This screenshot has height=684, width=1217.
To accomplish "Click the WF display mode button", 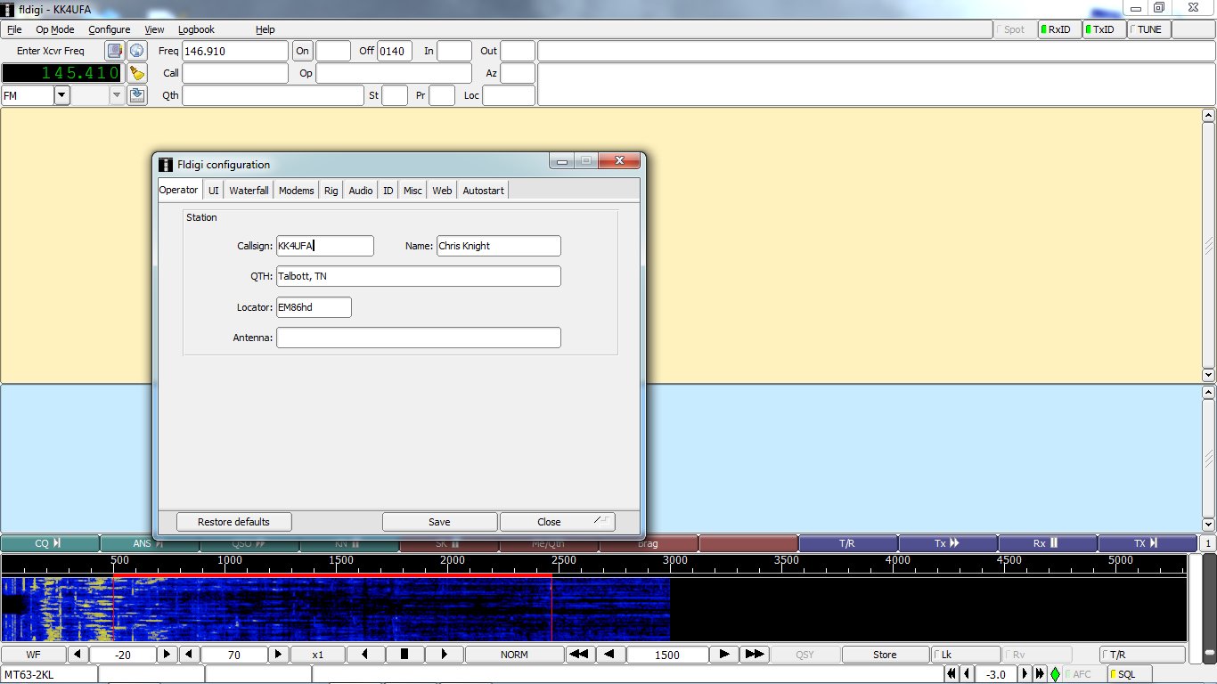I will coord(33,655).
